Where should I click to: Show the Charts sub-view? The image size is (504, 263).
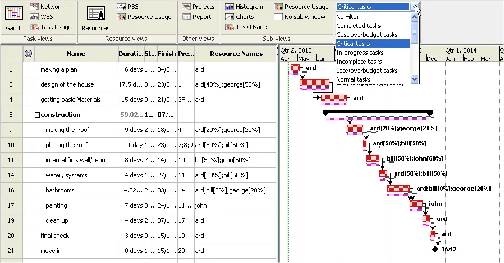coord(240,17)
